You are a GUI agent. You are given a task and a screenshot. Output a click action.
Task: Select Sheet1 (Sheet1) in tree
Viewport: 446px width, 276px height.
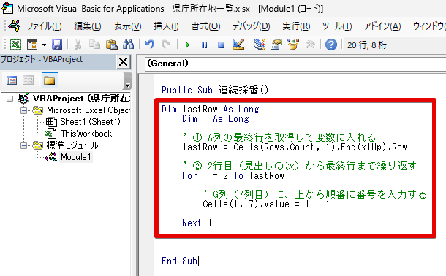pos(90,122)
